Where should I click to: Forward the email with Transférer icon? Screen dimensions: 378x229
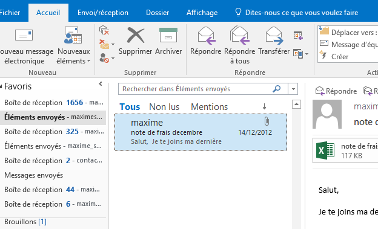pos(274,36)
